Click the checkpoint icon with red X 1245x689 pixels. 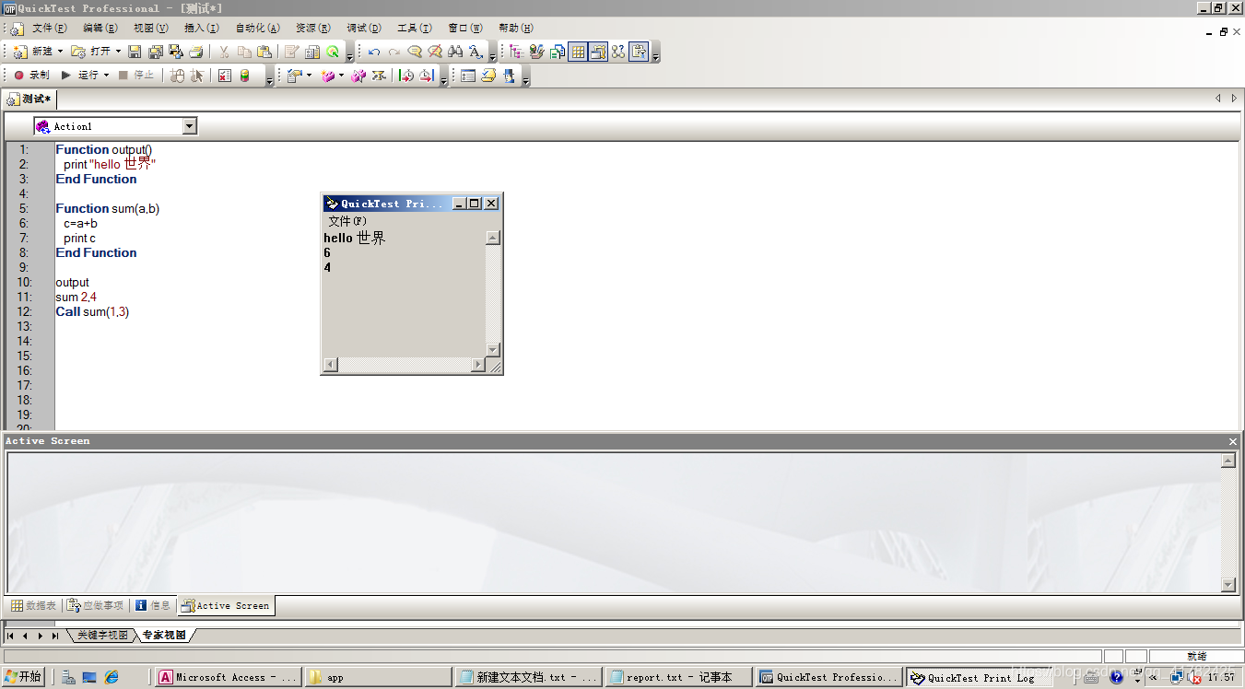(x=224, y=76)
